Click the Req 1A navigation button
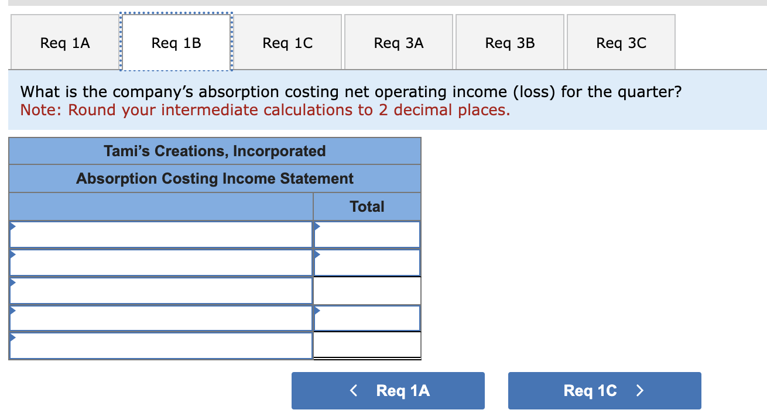The image size is (767, 420). (x=388, y=391)
